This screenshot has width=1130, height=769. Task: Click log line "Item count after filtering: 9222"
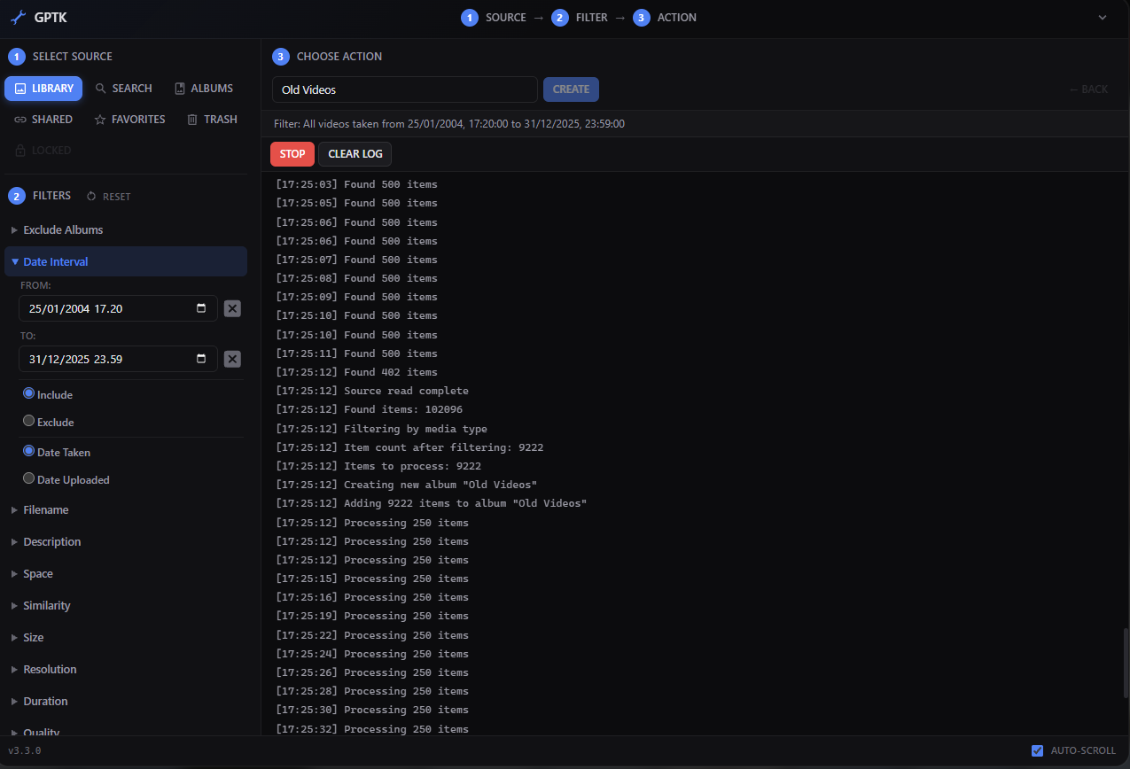pyautogui.click(x=409, y=447)
